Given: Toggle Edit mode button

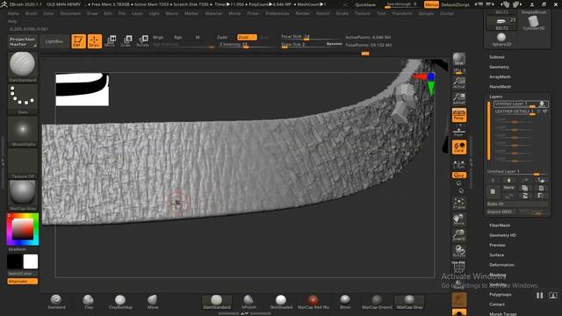Looking at the screenshot, I should tap(78, 41).
